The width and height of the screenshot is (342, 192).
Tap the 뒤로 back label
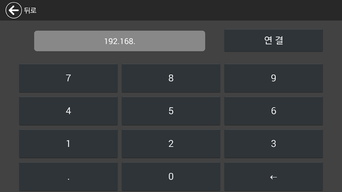point(30,10)
